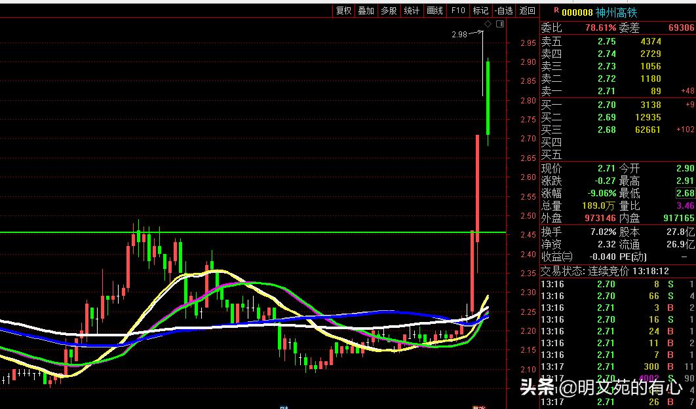Select the 买一 price 2.70
696x409 pixels.
point(606,105)
